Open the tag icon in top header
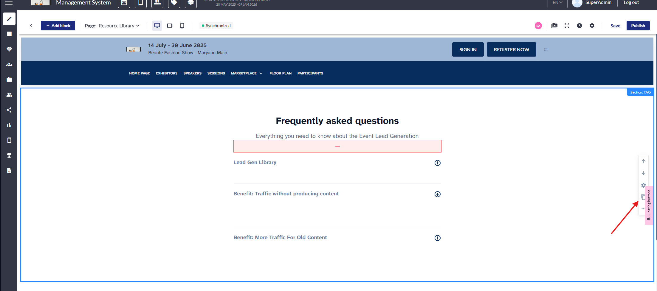The image size is (657, 291). tap(174, 3)
